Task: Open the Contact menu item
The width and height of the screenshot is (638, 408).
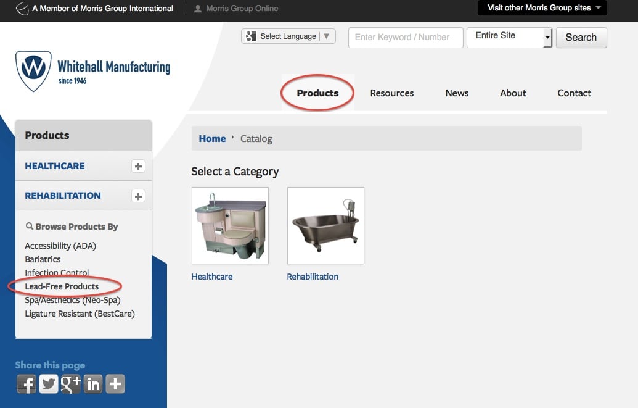Action: point(574,93)
